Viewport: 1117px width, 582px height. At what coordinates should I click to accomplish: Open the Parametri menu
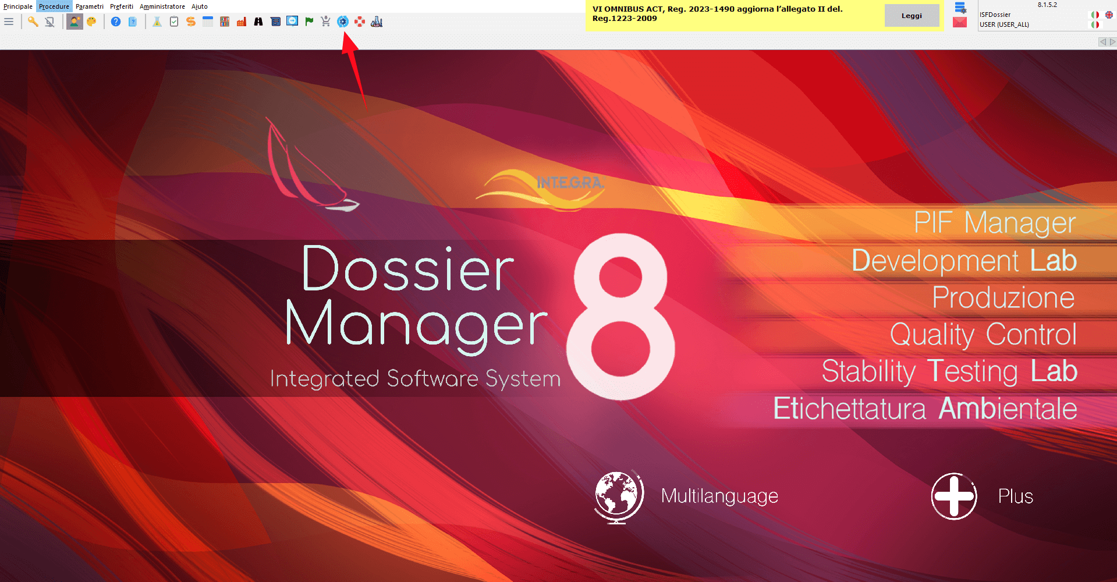coord(90,6)
